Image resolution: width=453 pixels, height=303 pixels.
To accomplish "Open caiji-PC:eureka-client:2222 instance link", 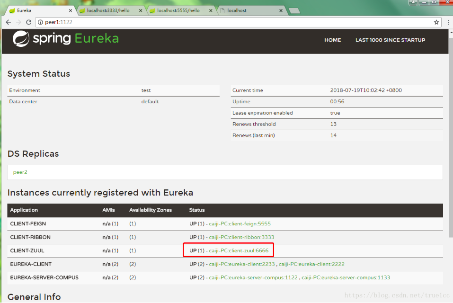I will [x=311, y=264].
